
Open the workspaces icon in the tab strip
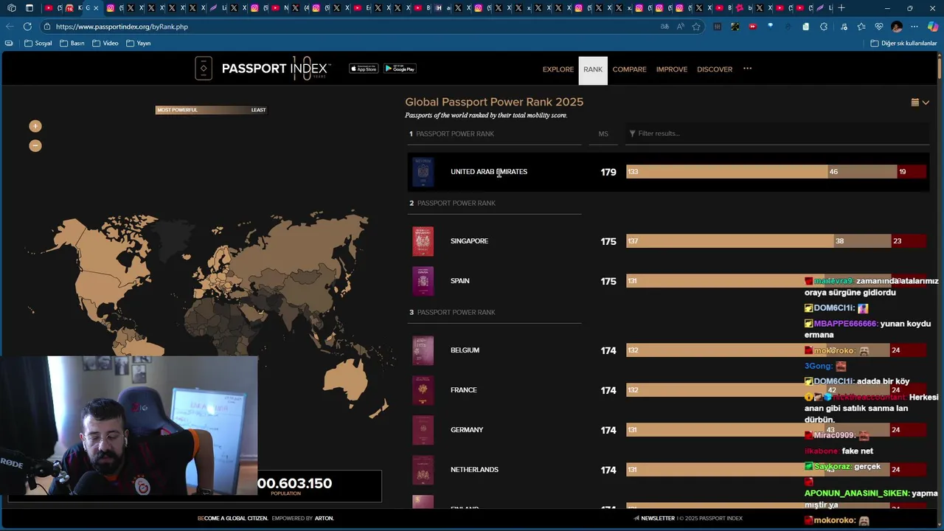12,8
